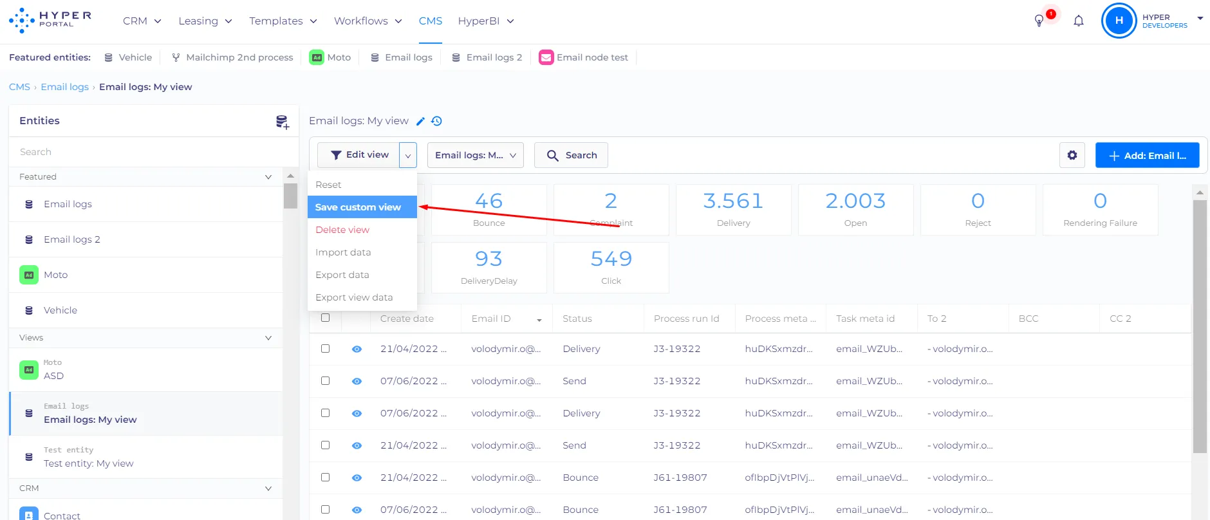Click the Mailchimp 2nd process workflow icon
1210x520 pixels.
[x=176, y=57]
